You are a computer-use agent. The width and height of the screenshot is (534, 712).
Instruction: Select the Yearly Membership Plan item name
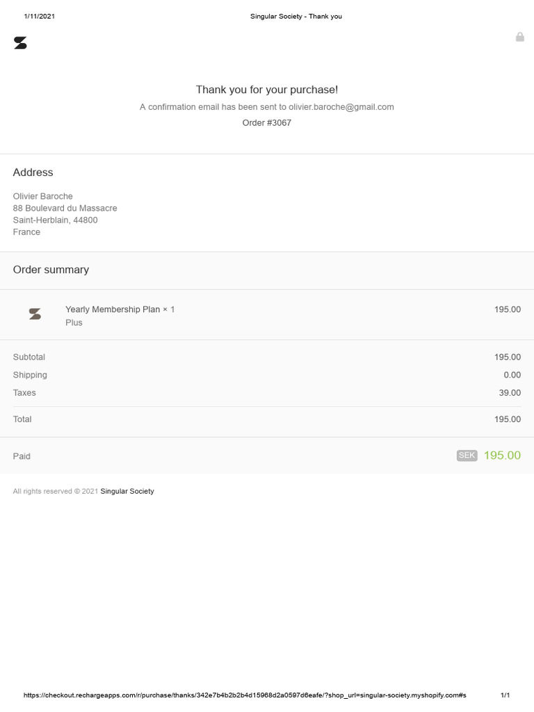pos(113,309)
